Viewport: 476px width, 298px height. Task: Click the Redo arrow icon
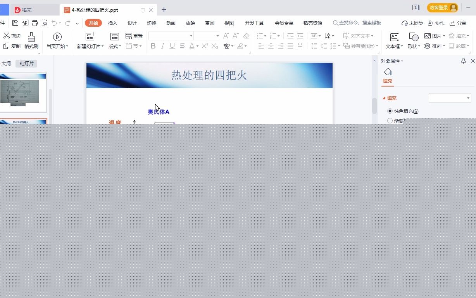[67, 23]
